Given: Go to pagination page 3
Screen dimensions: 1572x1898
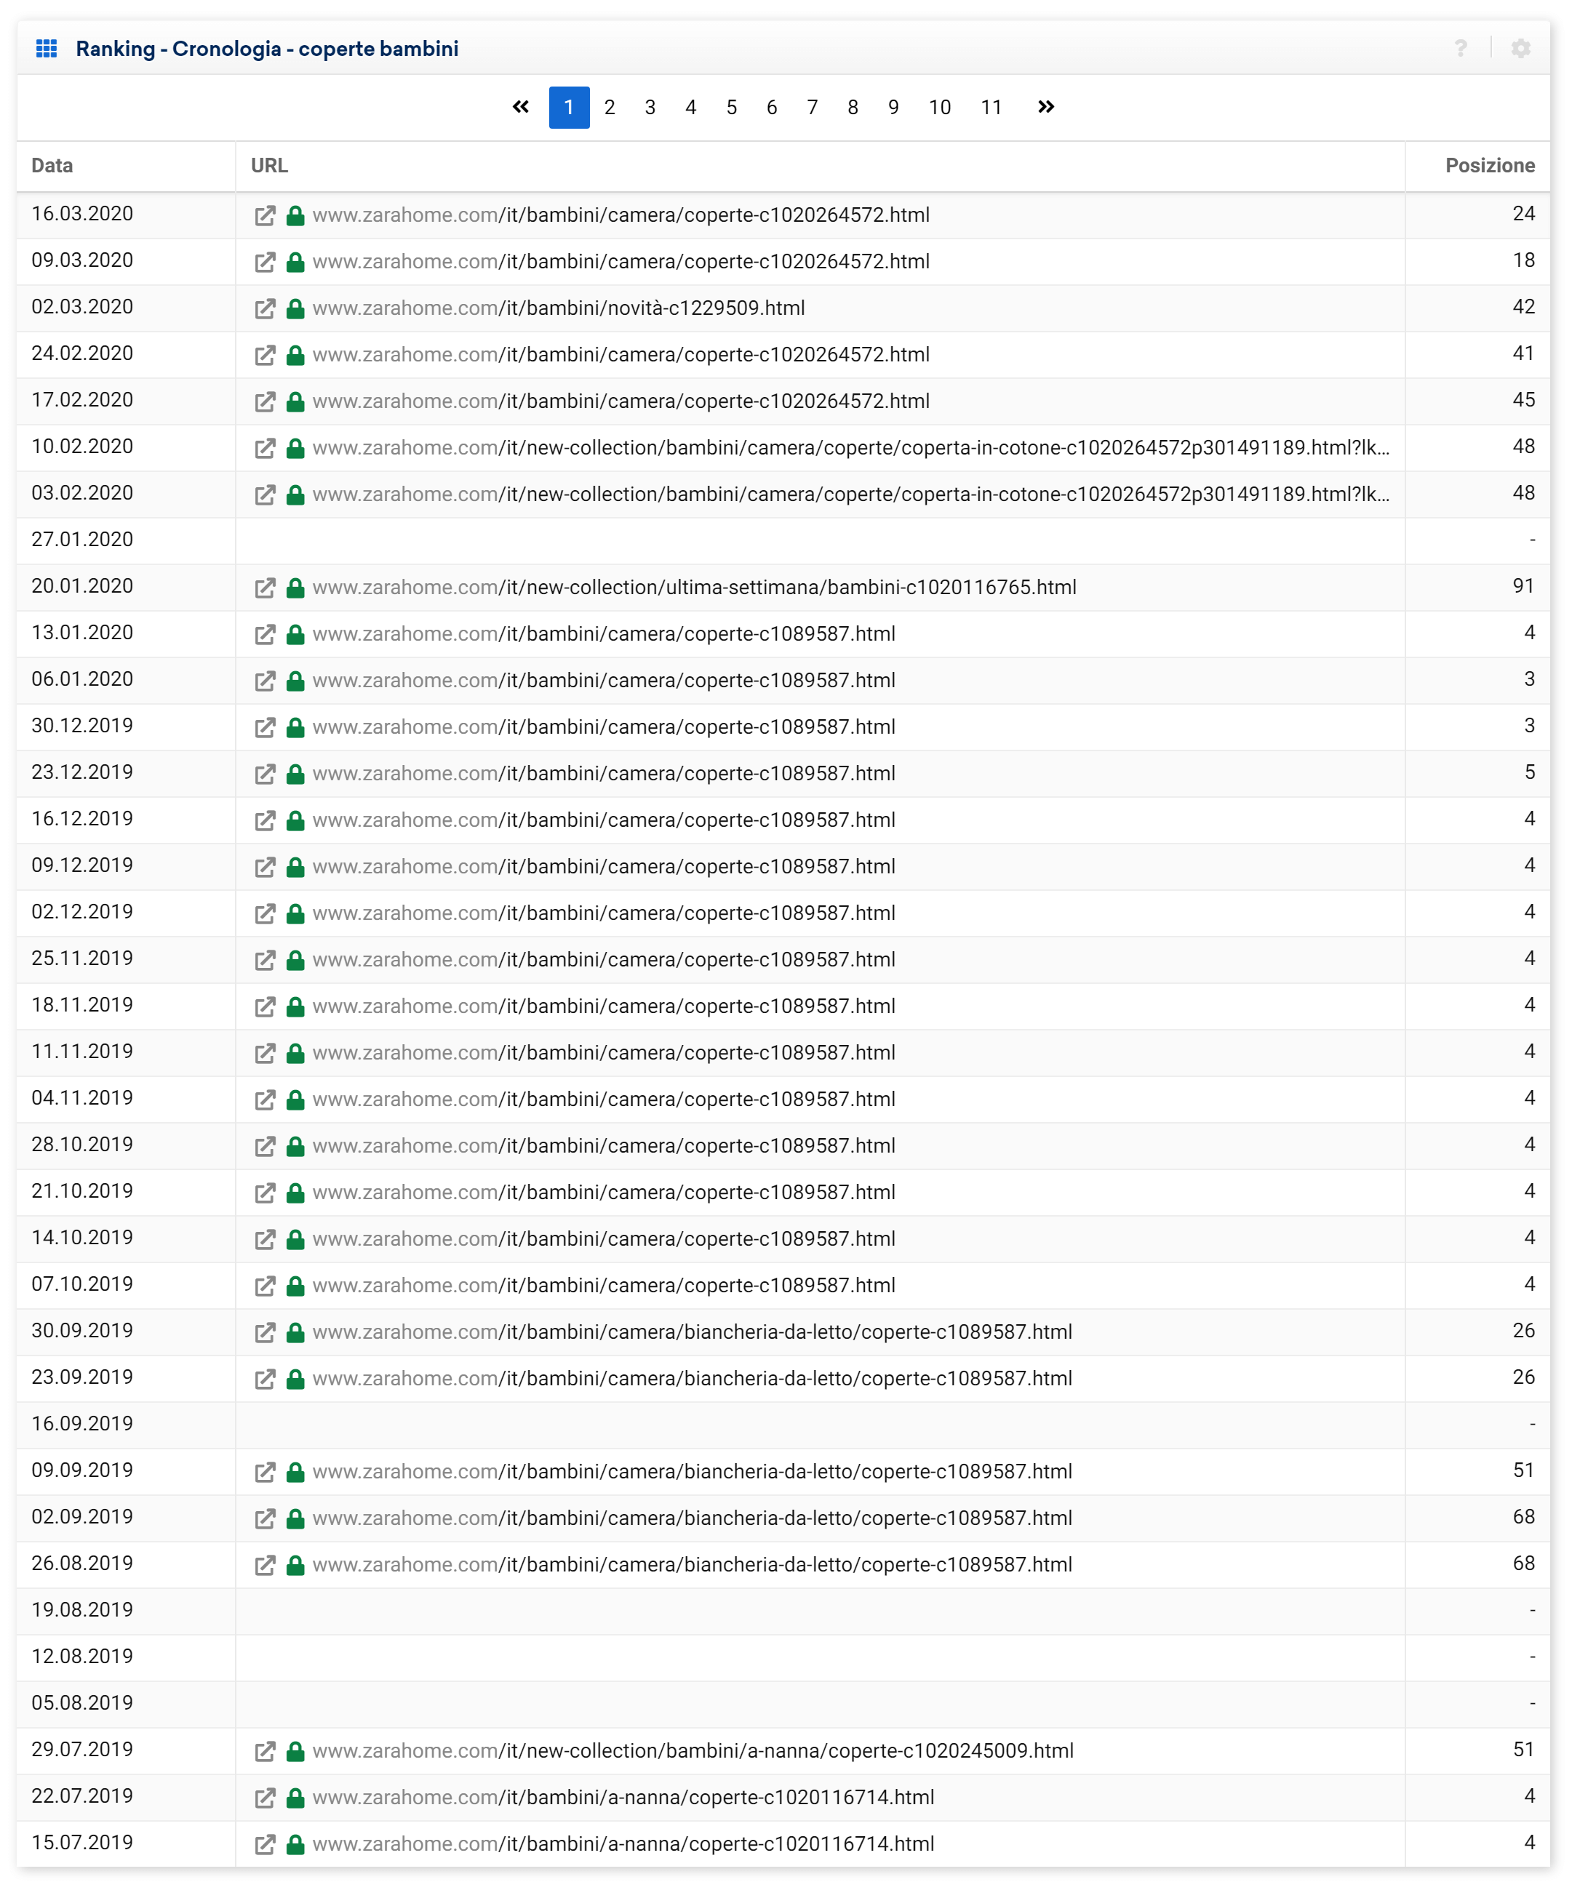Looking at the screenshot, I should click(650, 108).
